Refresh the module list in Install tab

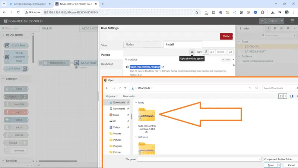pos(230,52)
